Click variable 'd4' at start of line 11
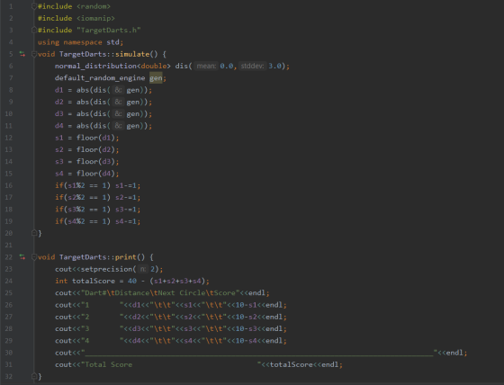504x385 pixels. coord(59,126)
